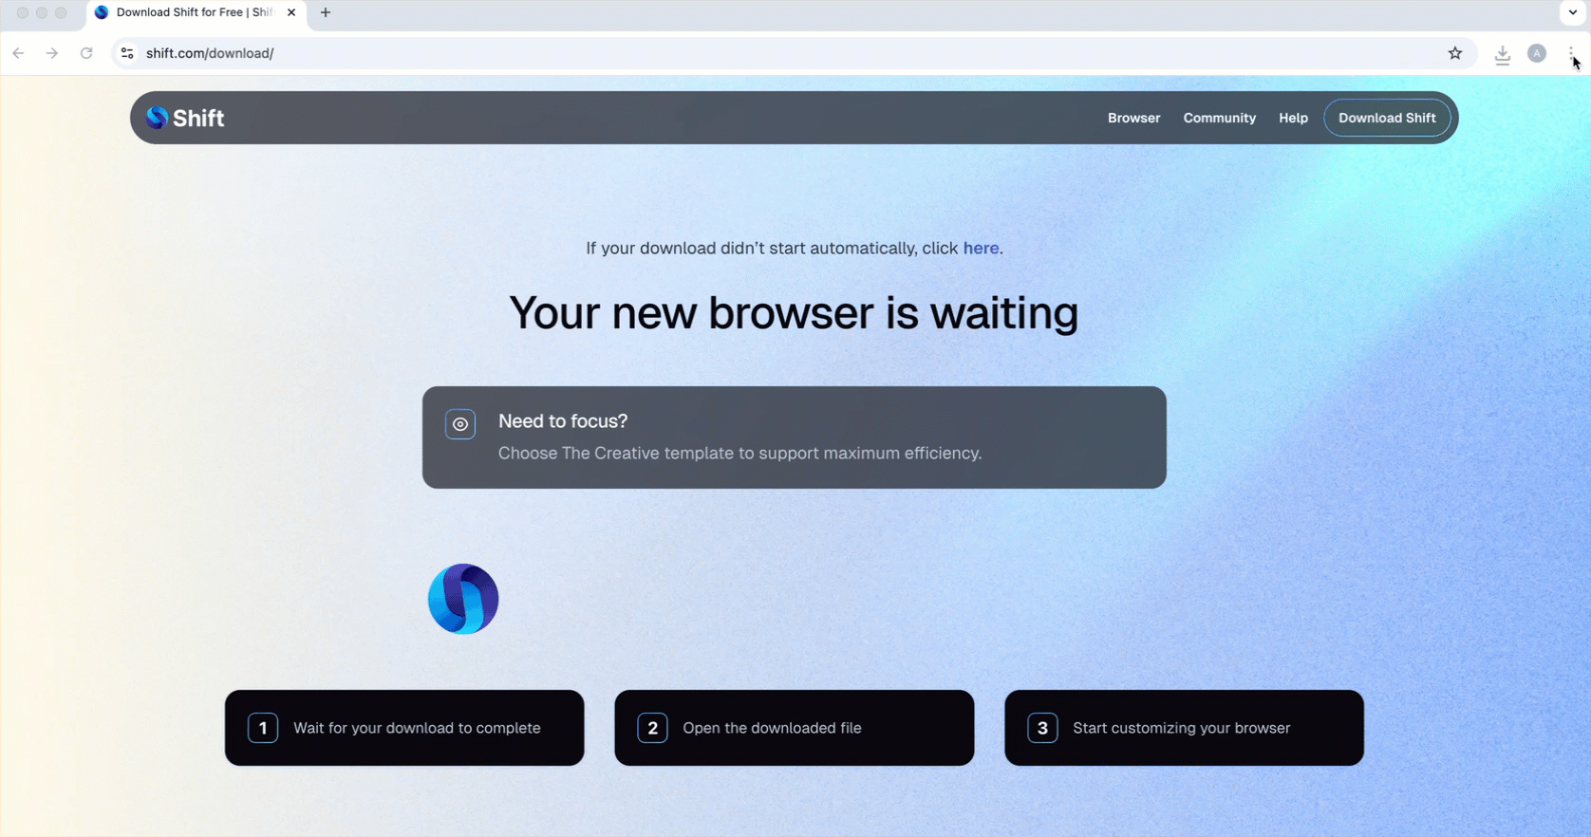Image resolution: width=1591 pixels, height=837 pixels.
Task: Close the Download Shift tab
Action: [x=291, y=12]
